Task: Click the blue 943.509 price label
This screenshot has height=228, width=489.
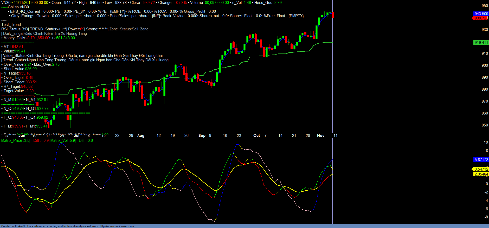Action: (x=481, y=14)
